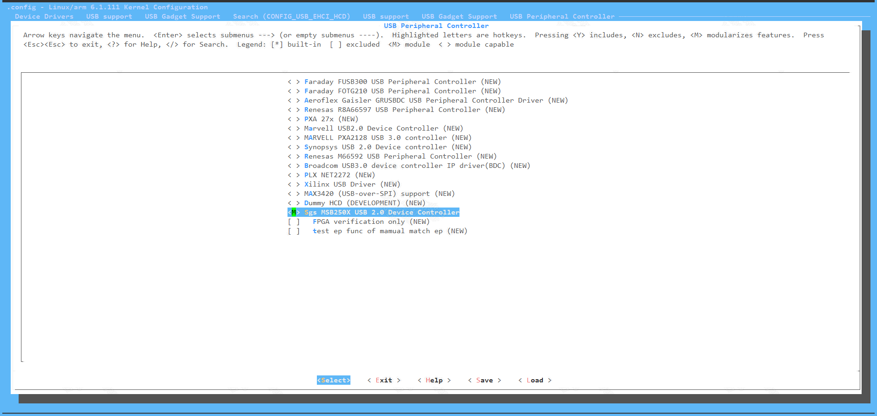Toggle the Renesas R8A66597 tristate box
This screenshot has width=877, height=416.
pyautogui.click(x=294, y=110)
